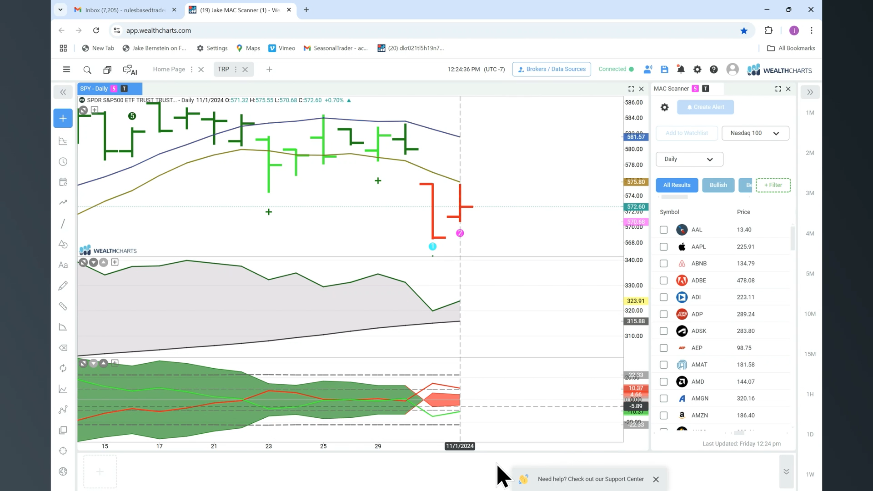The height and width of the screenshot is (491, 873).
Task: Click the save layout disk icon
Action: coord(664,70)
